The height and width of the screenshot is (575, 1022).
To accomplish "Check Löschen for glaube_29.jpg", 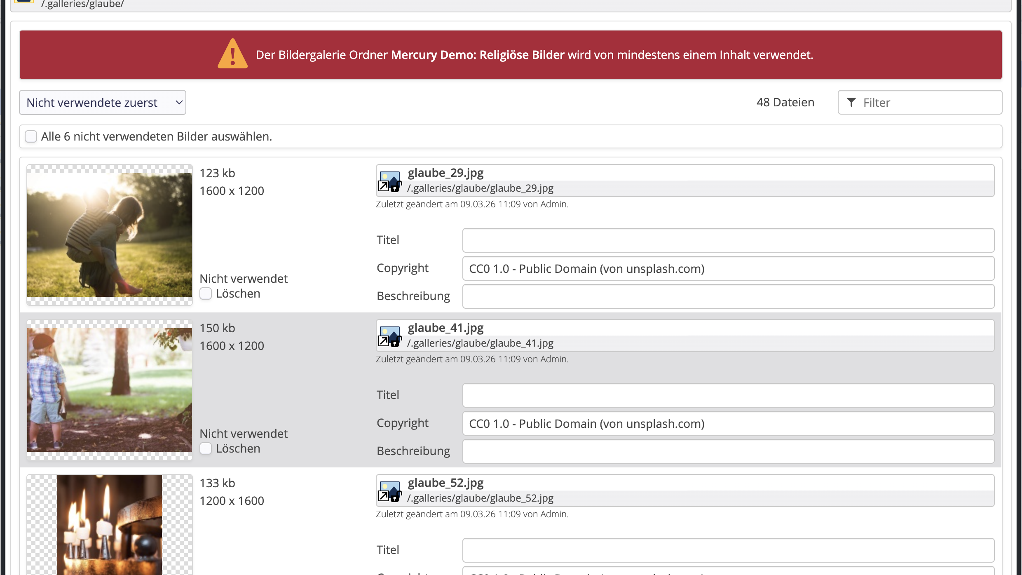I will click(206, 293).
